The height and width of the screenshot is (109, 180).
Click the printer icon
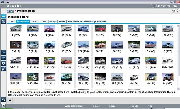click(x=173, y=11)
